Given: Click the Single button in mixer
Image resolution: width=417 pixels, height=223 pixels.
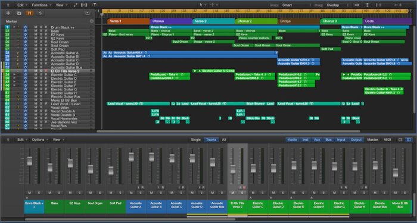Looking at the screenshot, I should click(196, 140).
